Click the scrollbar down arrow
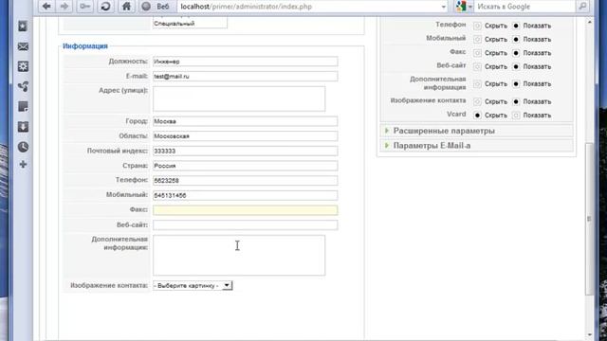This screenshot has height=341, width=607. click(589, 335)
